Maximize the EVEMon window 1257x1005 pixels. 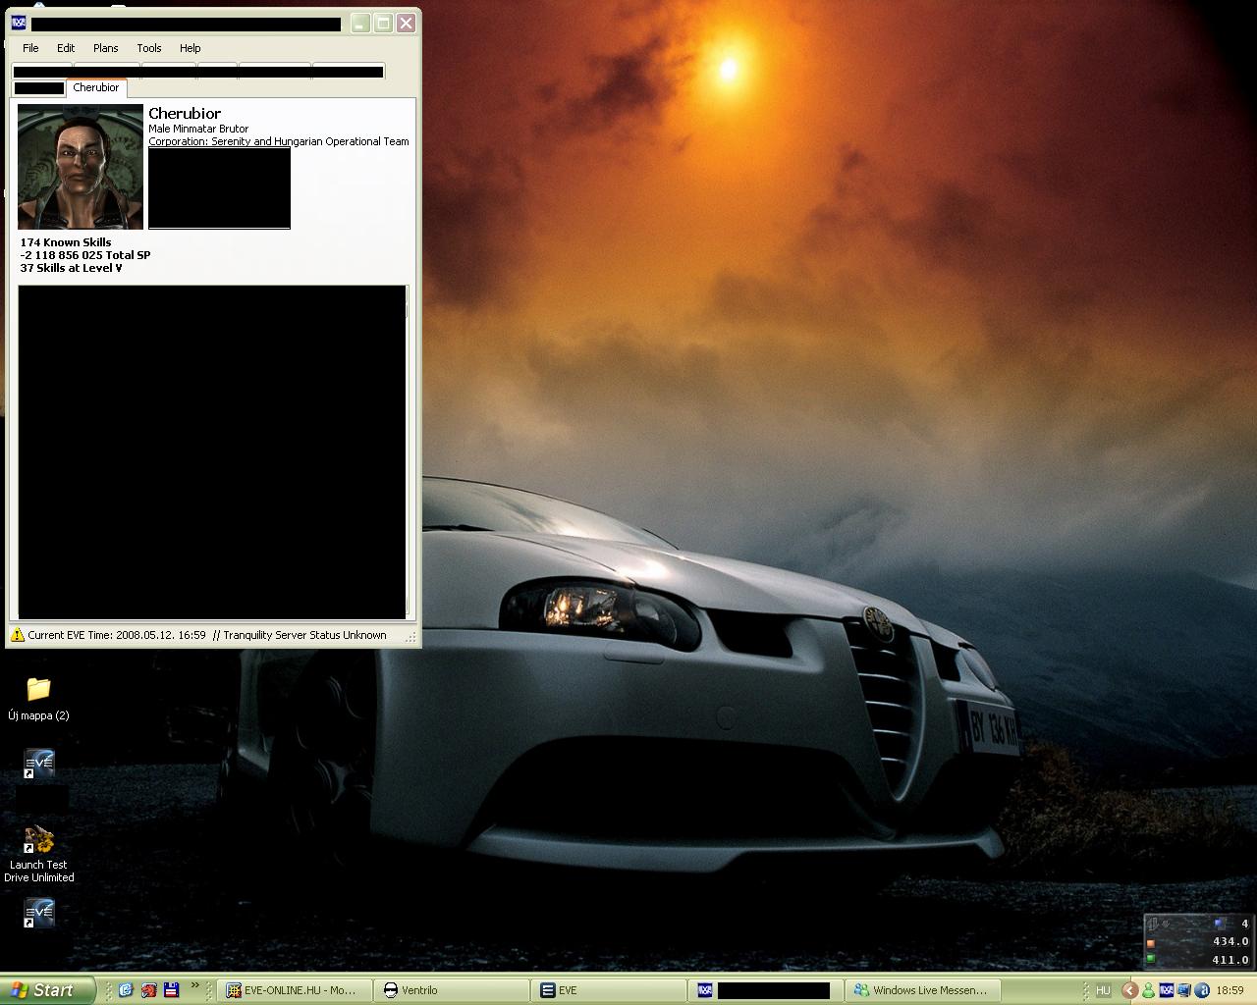pos(383,24)
